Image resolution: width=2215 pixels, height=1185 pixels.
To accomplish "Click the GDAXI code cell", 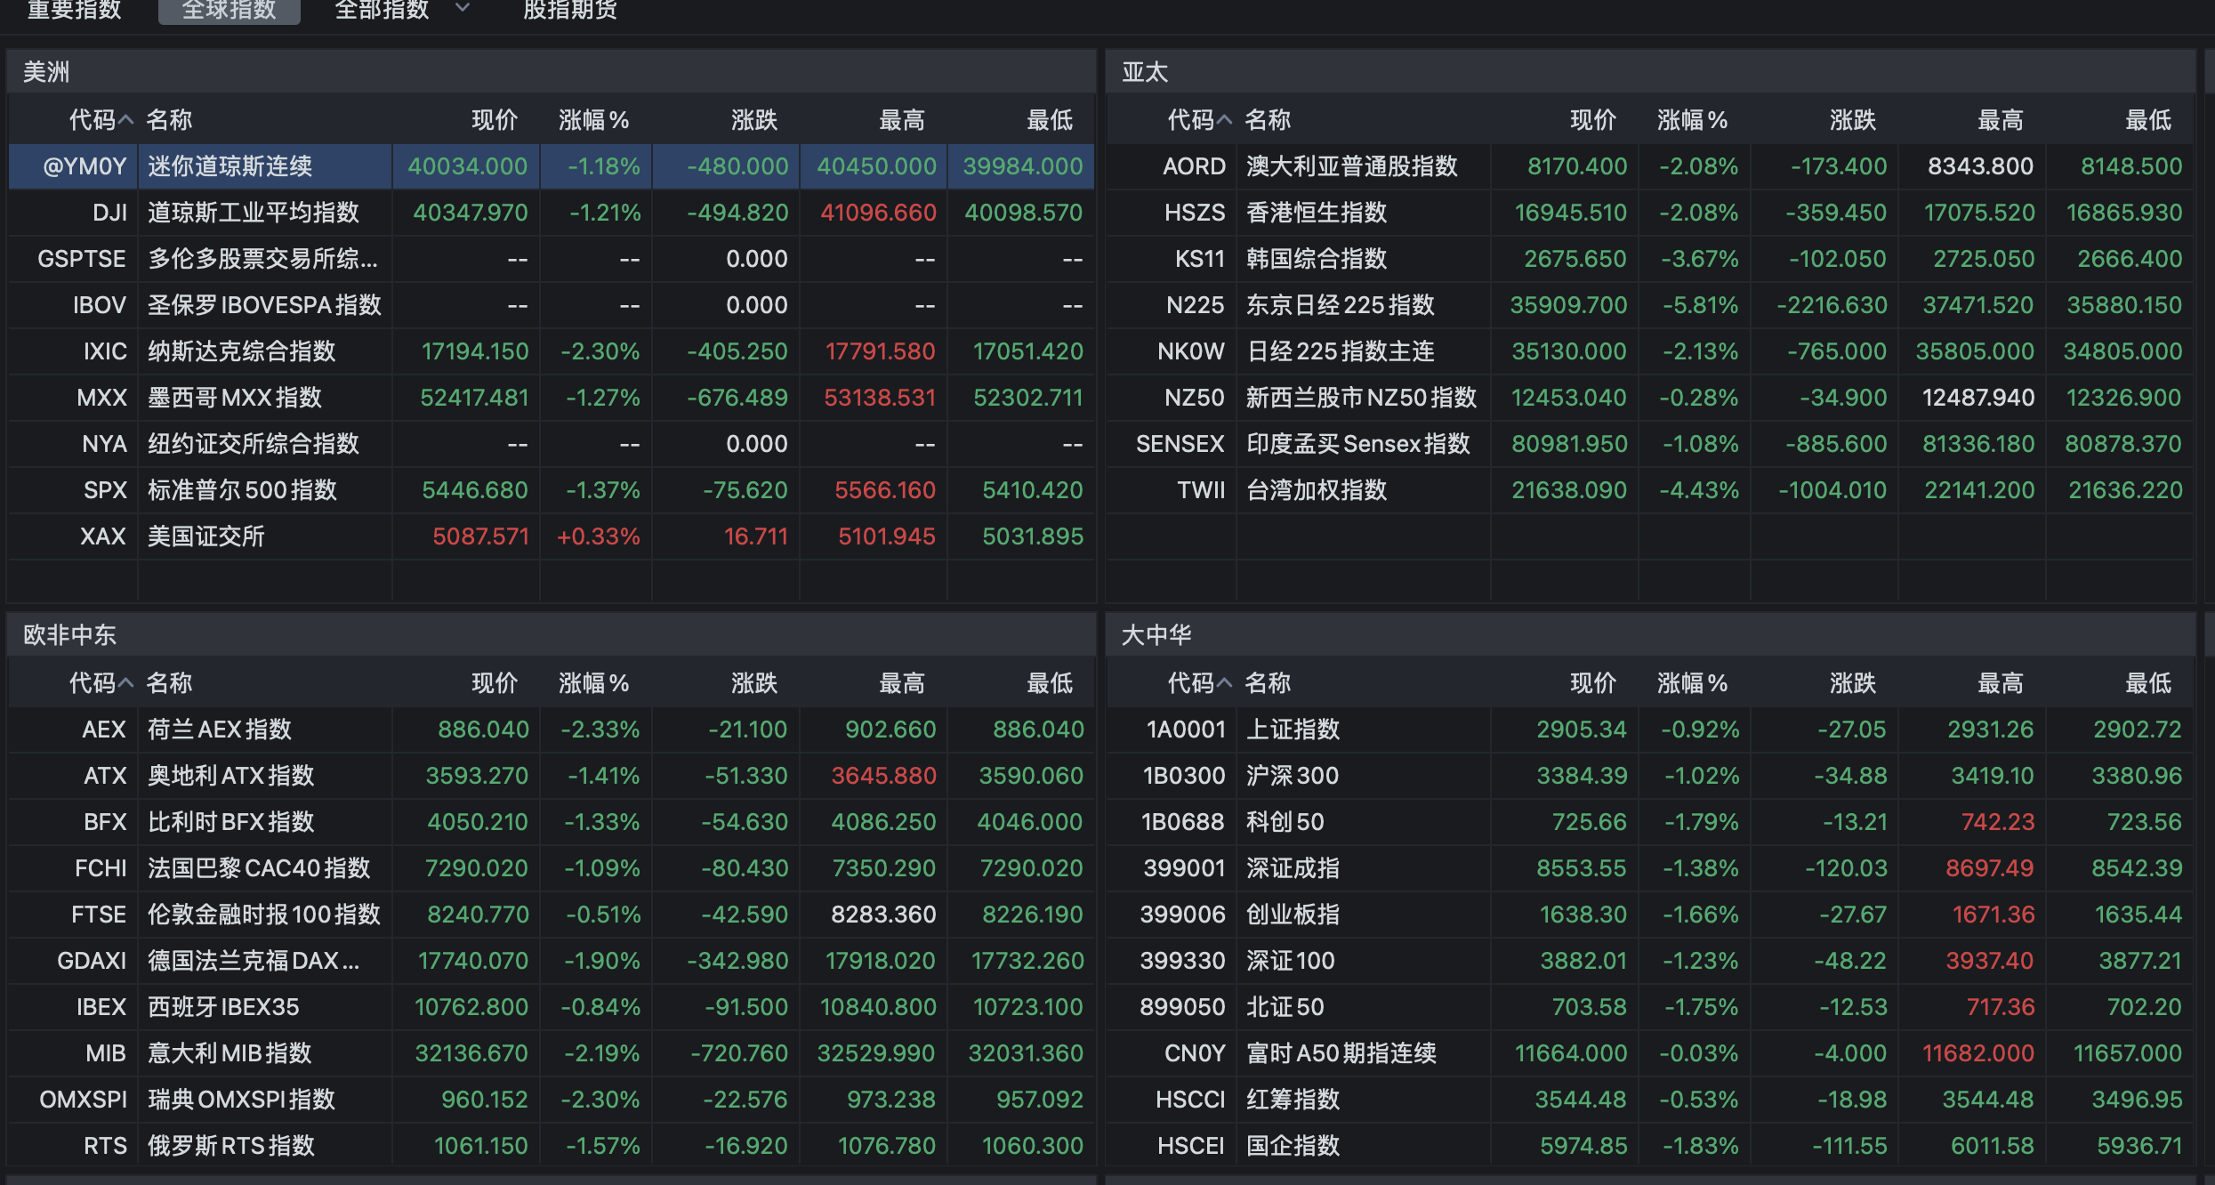I will tap(92, 961).
